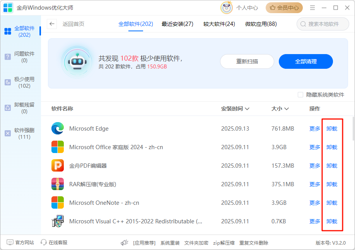Open the panda avatar profile icon
Viewport: 355px width, 250px height.
click(x=226, y=8)
